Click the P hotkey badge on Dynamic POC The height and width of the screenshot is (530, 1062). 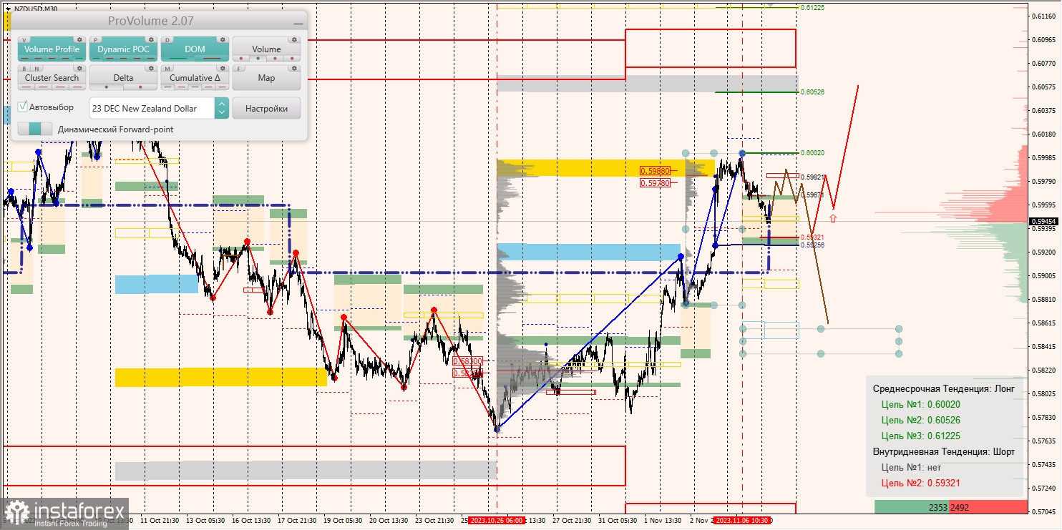pos(96,40)
